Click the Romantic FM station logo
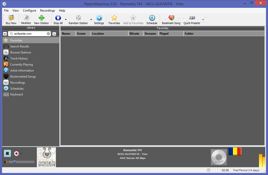Image resolution: width=268 pixels, height=175 pixels. [46, 157]
